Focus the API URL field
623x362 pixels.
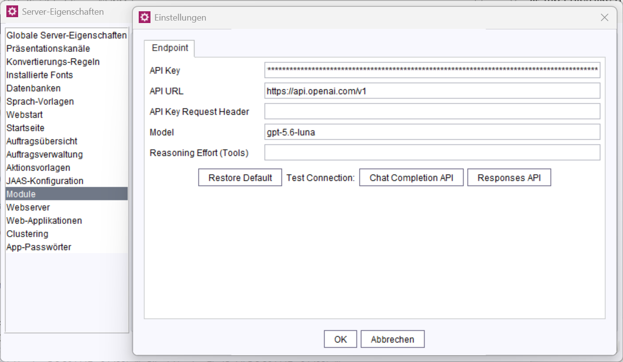(x=432, y=91)
